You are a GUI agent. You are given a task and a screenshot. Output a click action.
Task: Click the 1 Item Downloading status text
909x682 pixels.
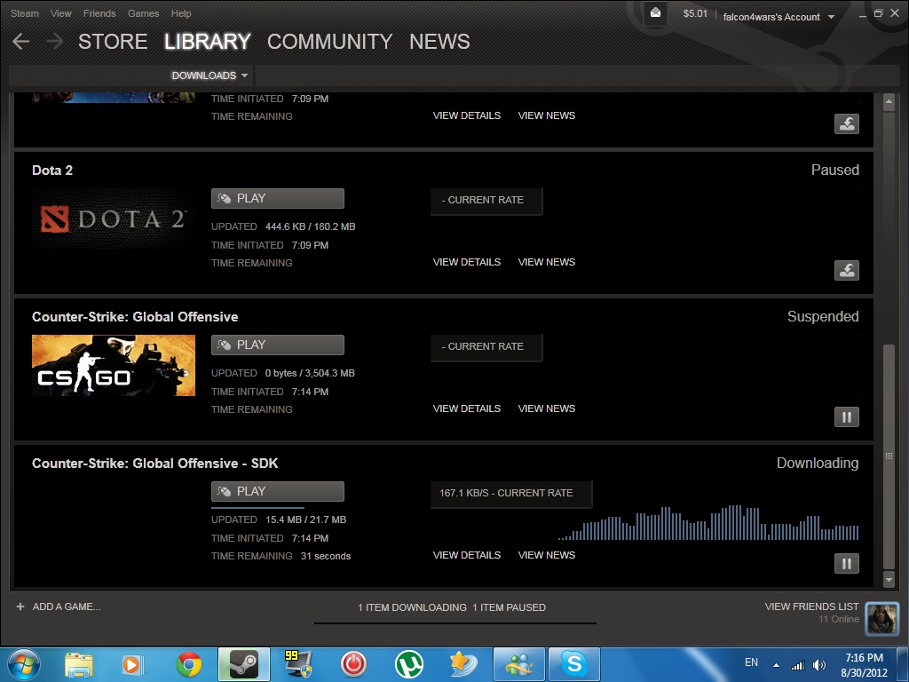412,607
